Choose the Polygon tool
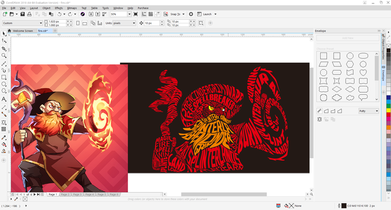Viewport: 391px width, 210px height. (4, 91)
